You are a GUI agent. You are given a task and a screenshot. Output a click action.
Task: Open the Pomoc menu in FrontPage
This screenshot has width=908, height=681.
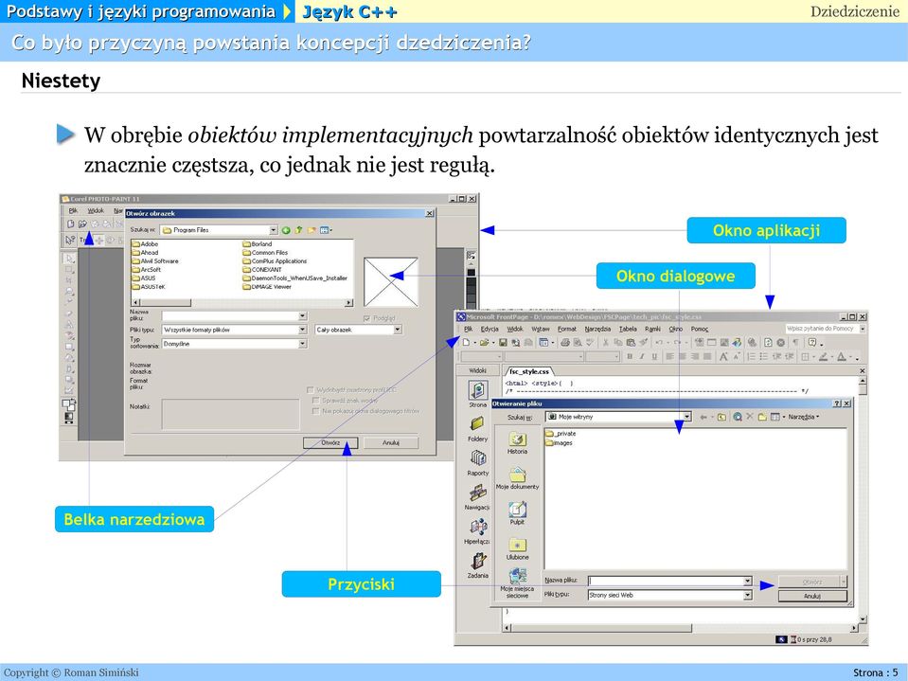(700, 329)
